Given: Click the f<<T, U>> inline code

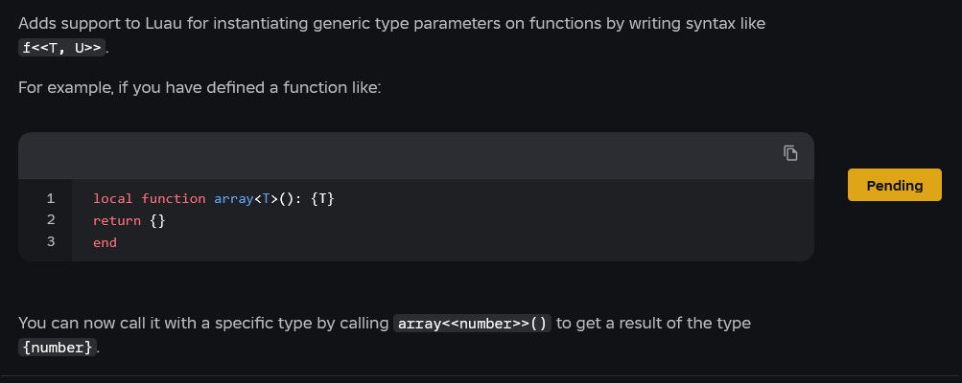Looking at the screenshot, I should click(x=61, y=48).
